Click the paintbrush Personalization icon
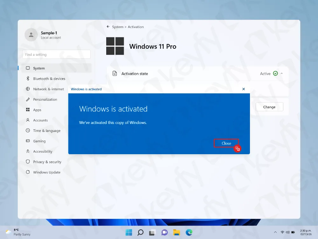Viewport: 318px width, 239px height. [28, 99]
